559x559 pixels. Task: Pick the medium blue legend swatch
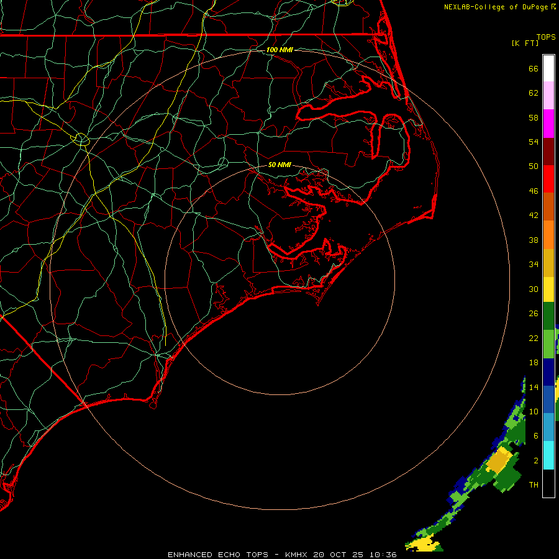point(548,399)
